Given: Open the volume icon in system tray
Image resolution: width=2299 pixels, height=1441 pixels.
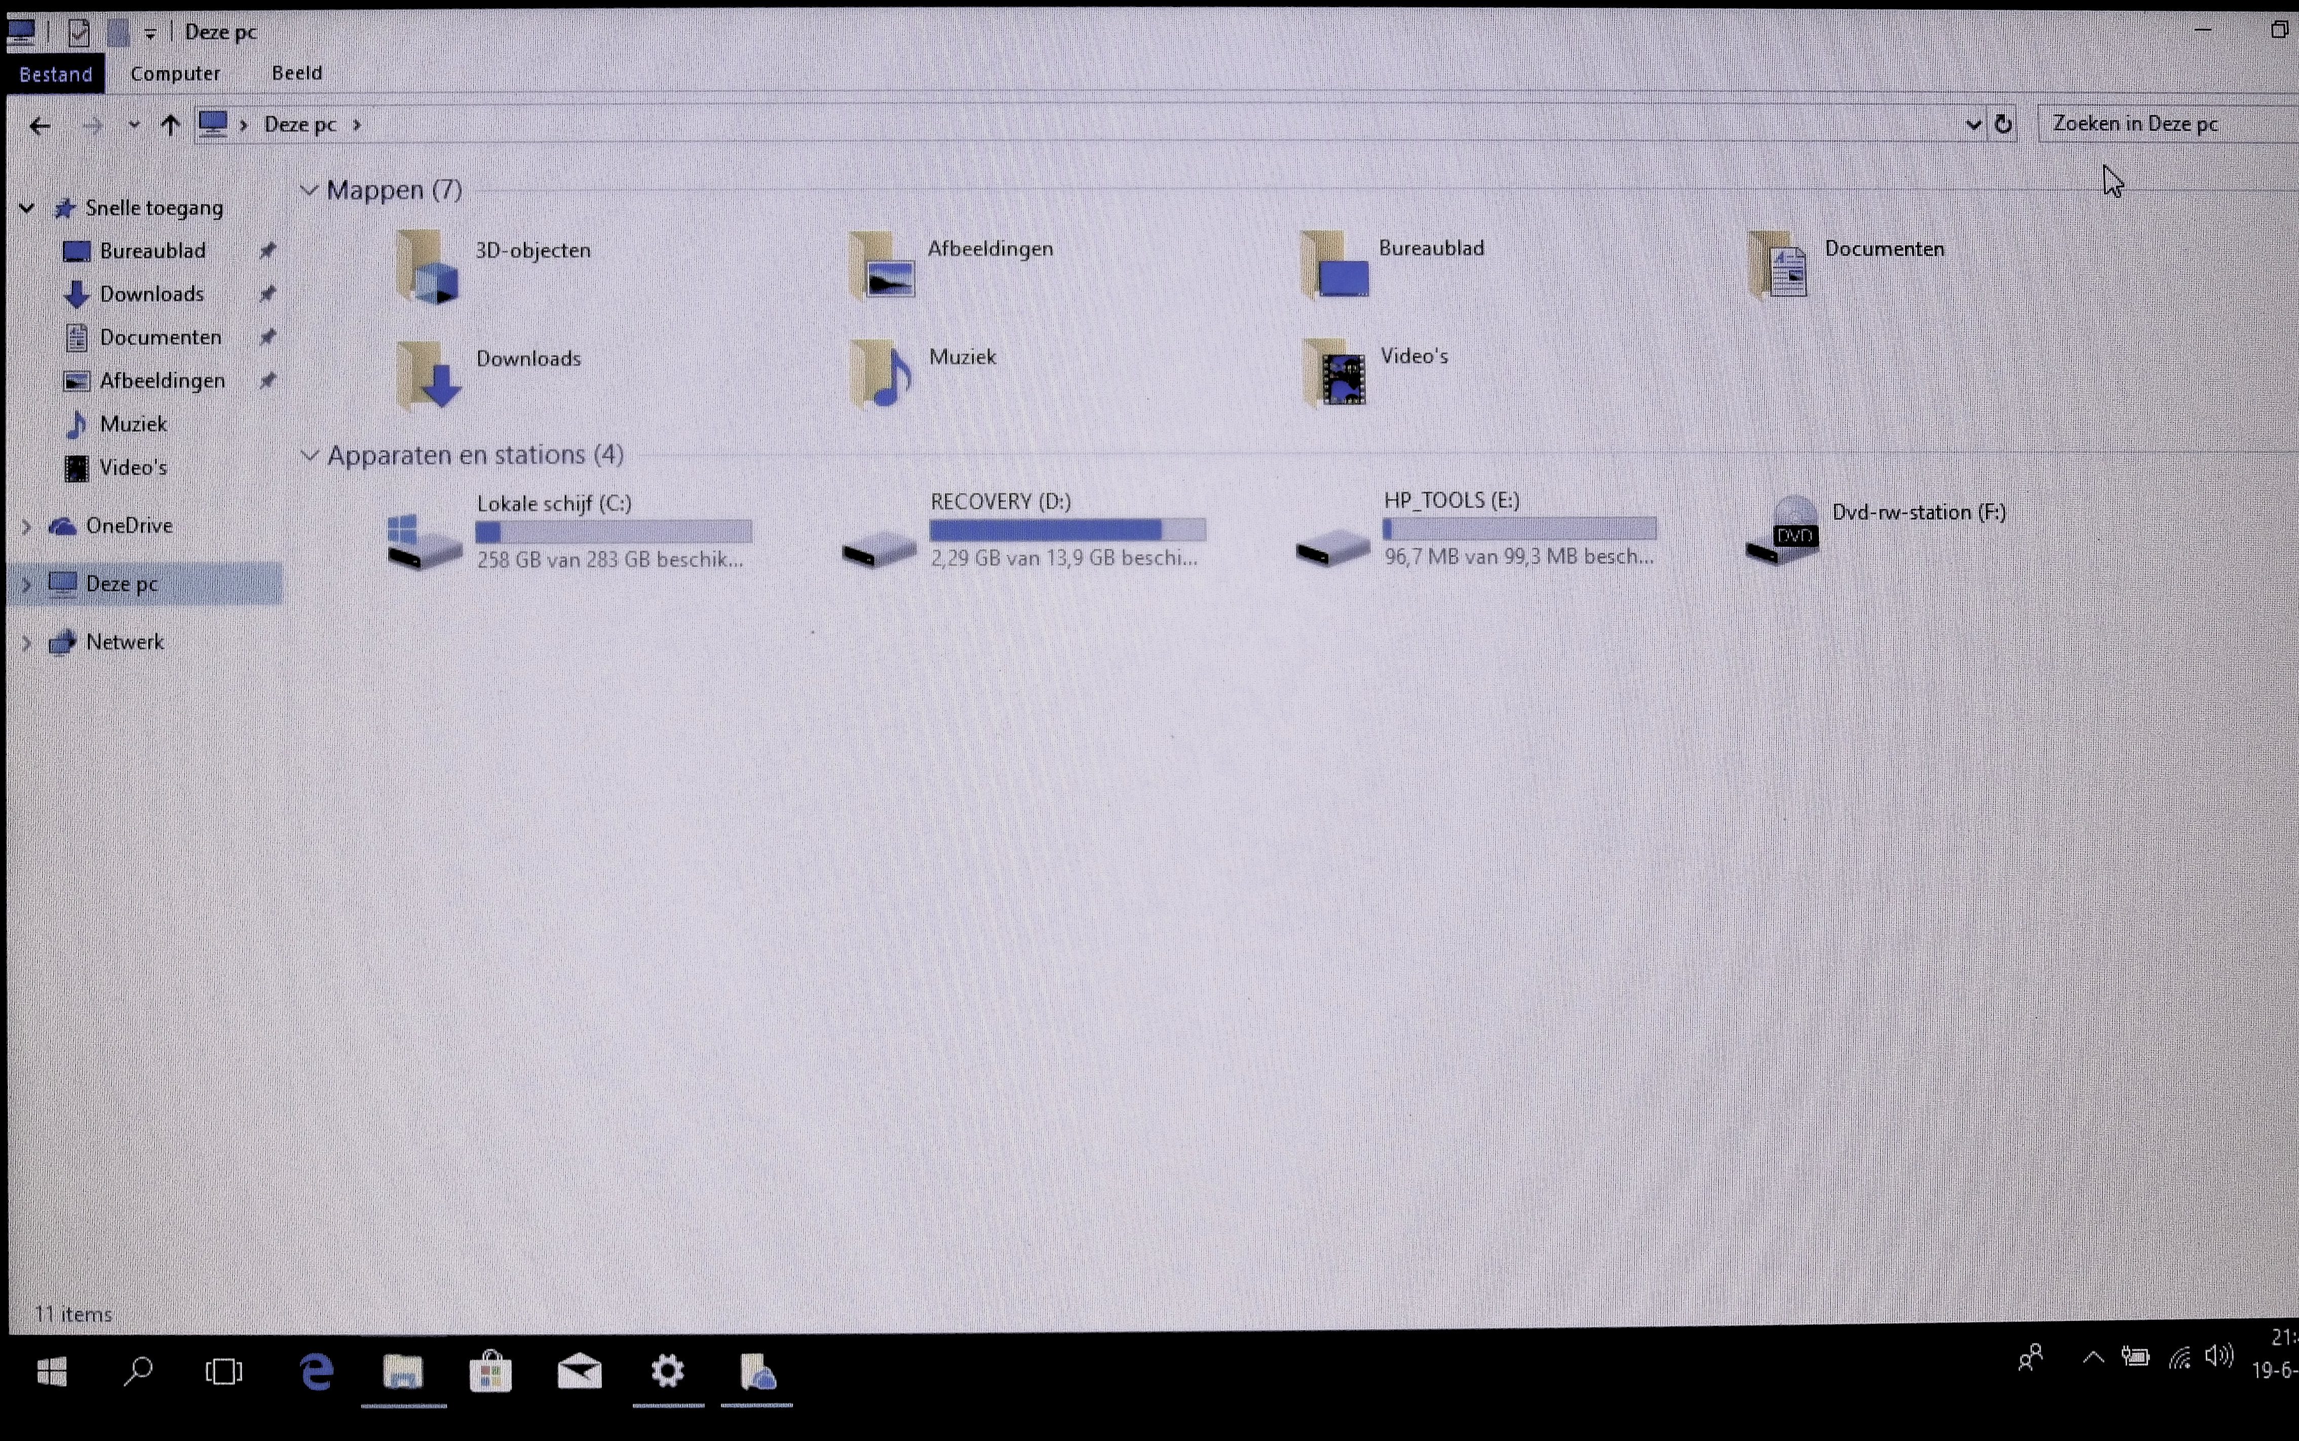Looking at the screenshot, I should (x=2219, y=1357).
